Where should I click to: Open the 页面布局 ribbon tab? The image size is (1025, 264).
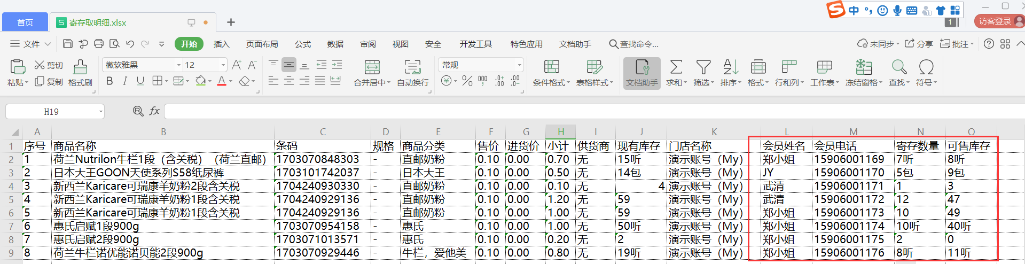[x=262, y=44]
